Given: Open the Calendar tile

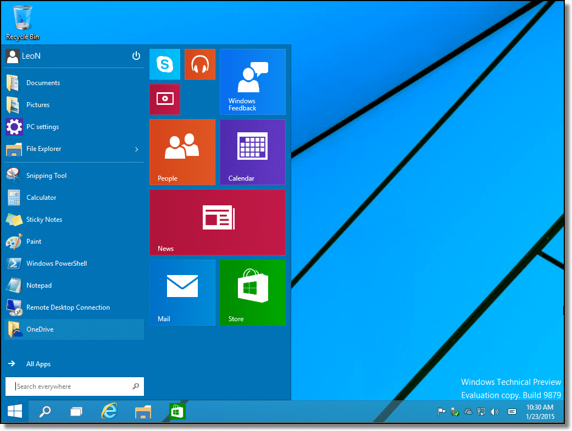Looking at the screenshot, I should [x=252, y=152].
